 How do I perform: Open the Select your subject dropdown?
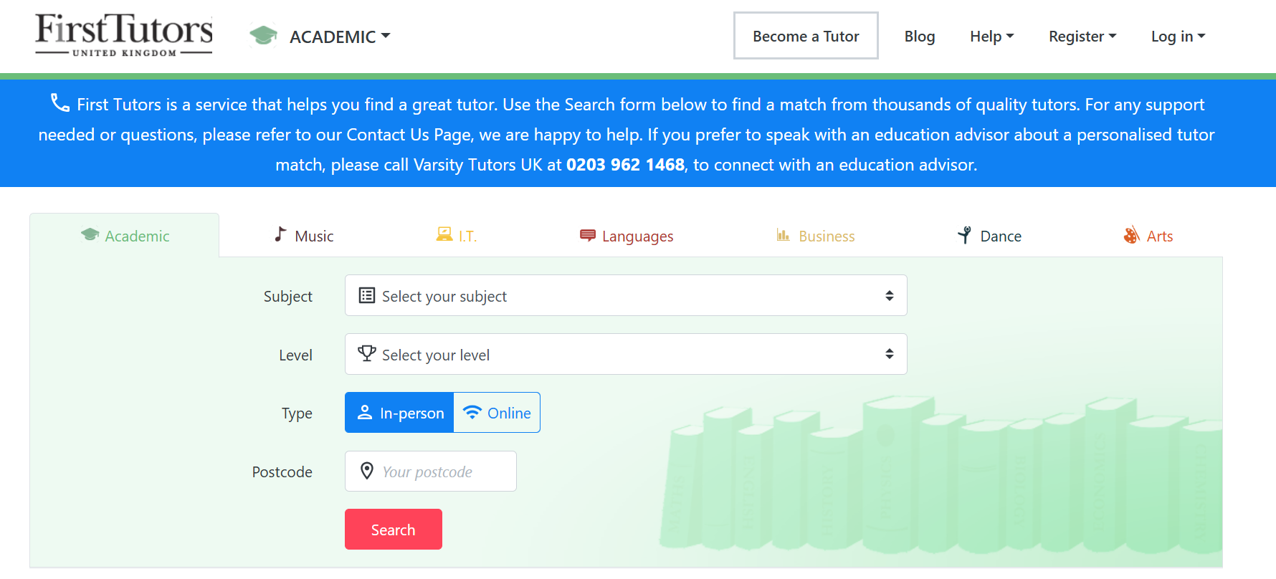pyautogui.click(x=626, y=295)
